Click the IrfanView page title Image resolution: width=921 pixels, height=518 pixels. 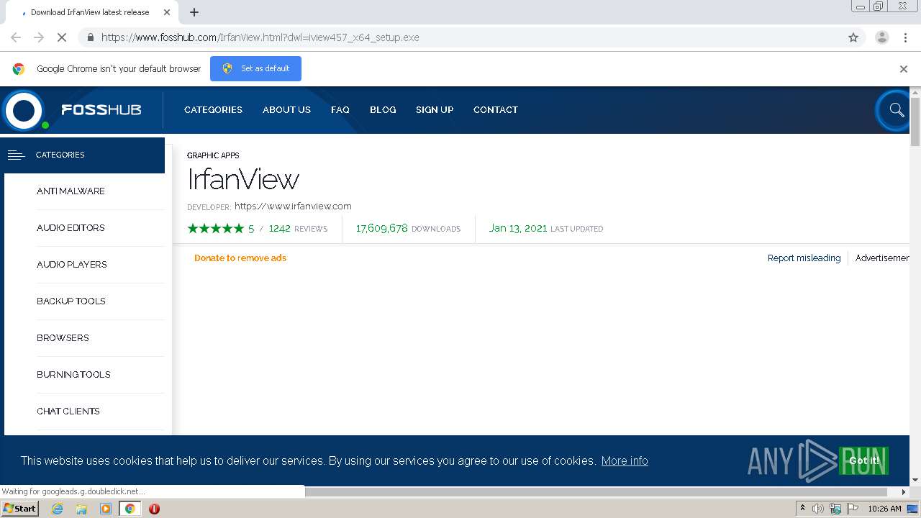pyautogui.click(x=243, y=179)
